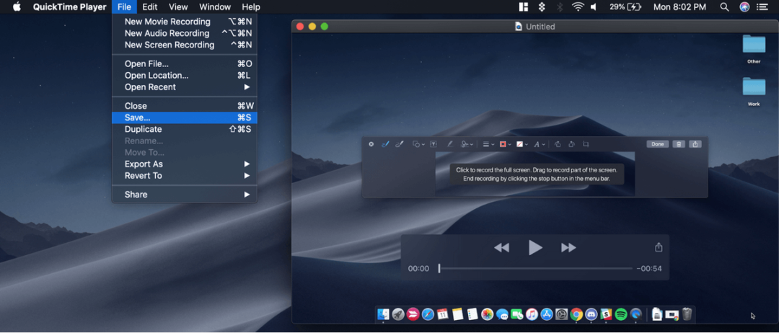Click the Done button in markup toolbar

[x=657, y=144]
